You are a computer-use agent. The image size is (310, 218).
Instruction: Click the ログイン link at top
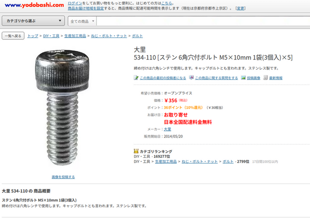coord(75,3)
